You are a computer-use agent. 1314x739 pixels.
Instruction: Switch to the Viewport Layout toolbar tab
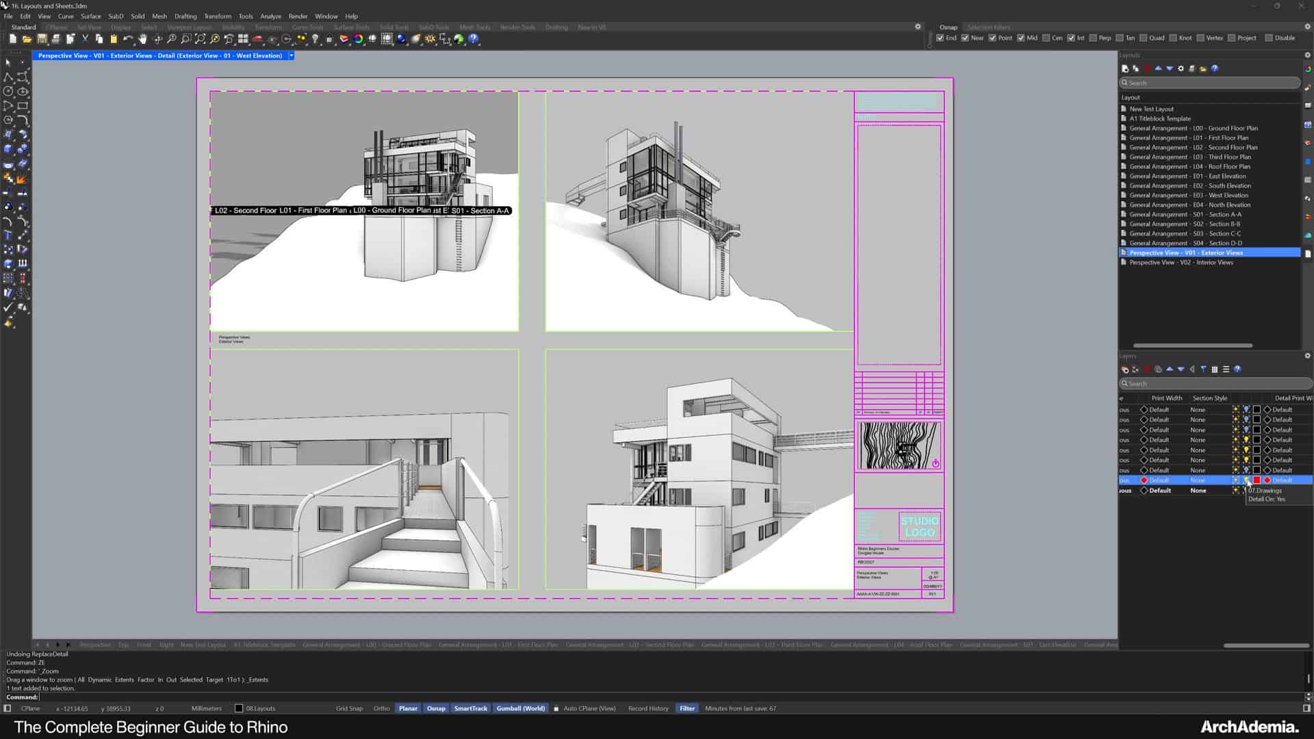pyautogui.click(x=190, y=27)
